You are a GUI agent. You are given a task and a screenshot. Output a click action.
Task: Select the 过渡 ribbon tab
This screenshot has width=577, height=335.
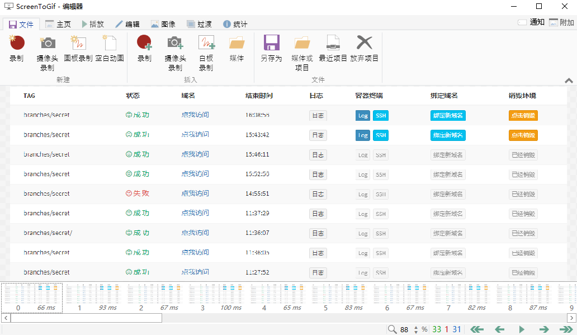coord(199,24)
